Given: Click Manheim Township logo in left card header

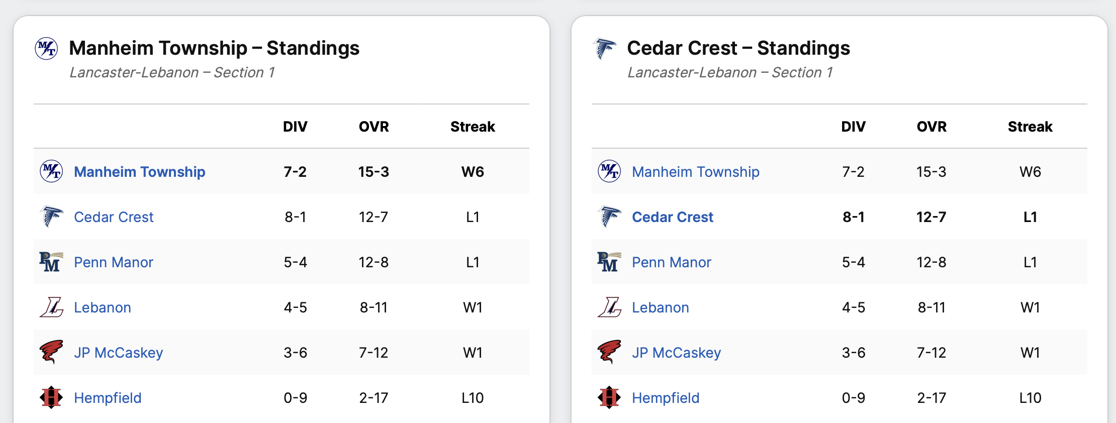Looking at the screenshot, I should [x=46, y=49].
